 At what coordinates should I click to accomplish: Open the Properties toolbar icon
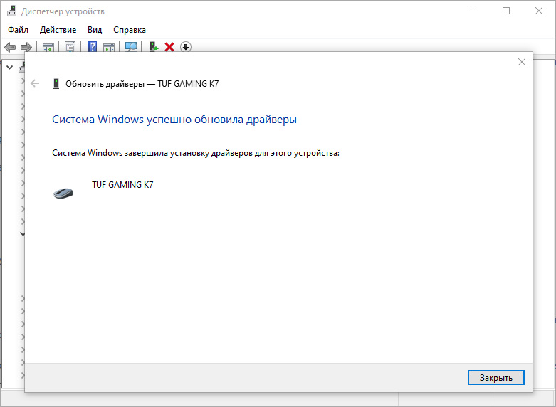70,47
